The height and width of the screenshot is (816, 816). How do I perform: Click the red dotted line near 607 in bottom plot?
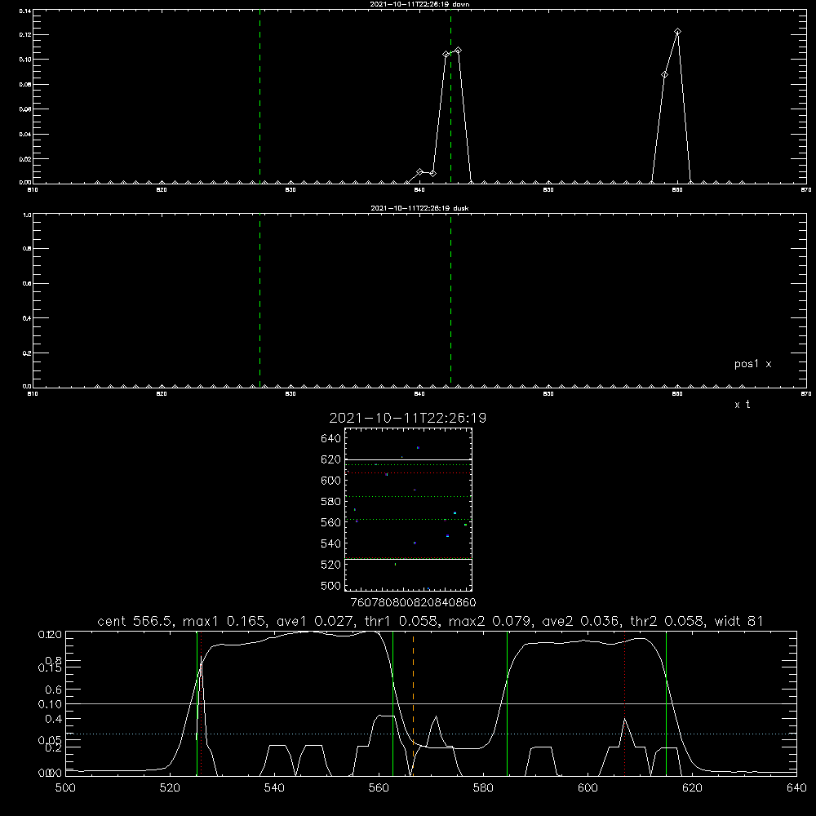(624, 703)
